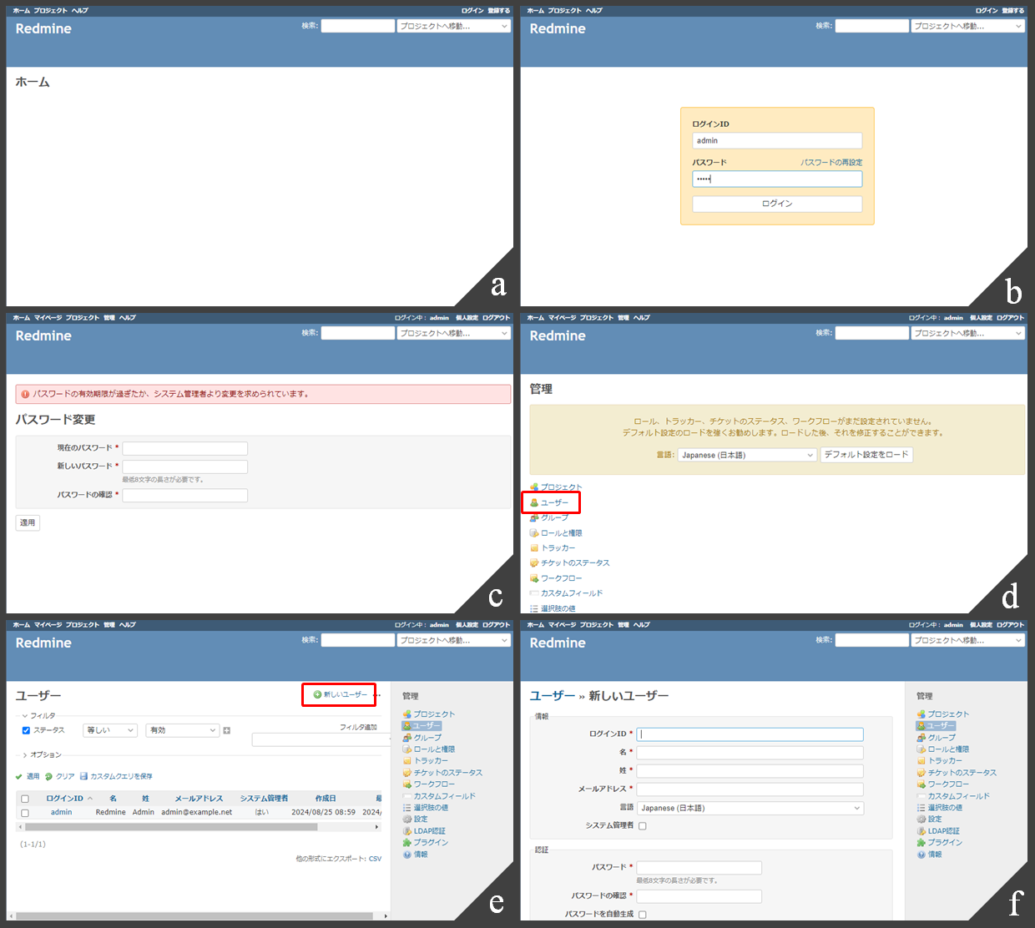Tick the システム管理者 checkbox on new user form
The height and width of the screenshot is (928, 1035).
pyautogui.click(x=642, y=826)
